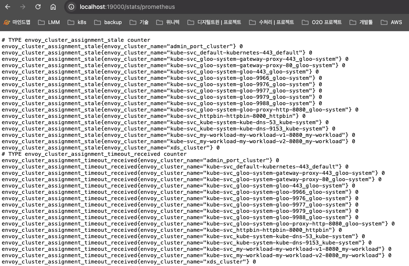Click the timeout_received line for gloo-9979_gloo-system
The image size is (409, 266).
pos(180,211)
